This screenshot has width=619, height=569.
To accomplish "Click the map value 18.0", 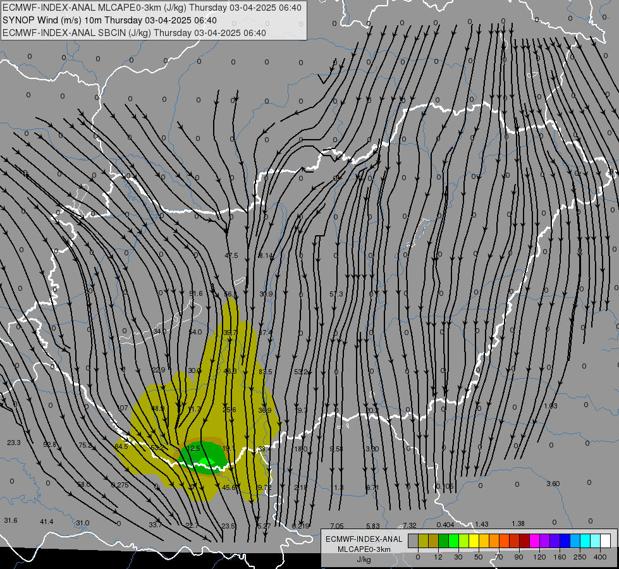I will (x=301, y=449).
